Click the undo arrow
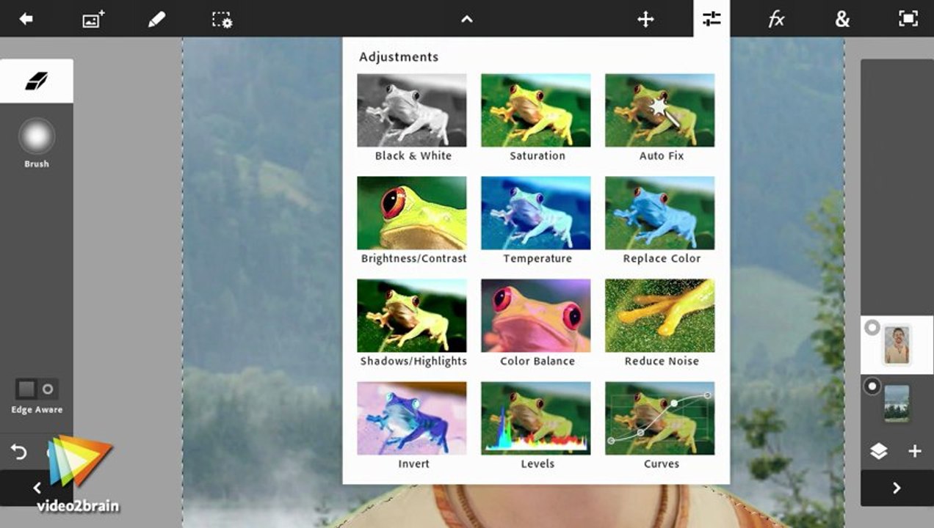This screenshot has width=934, height=528. 19,452
